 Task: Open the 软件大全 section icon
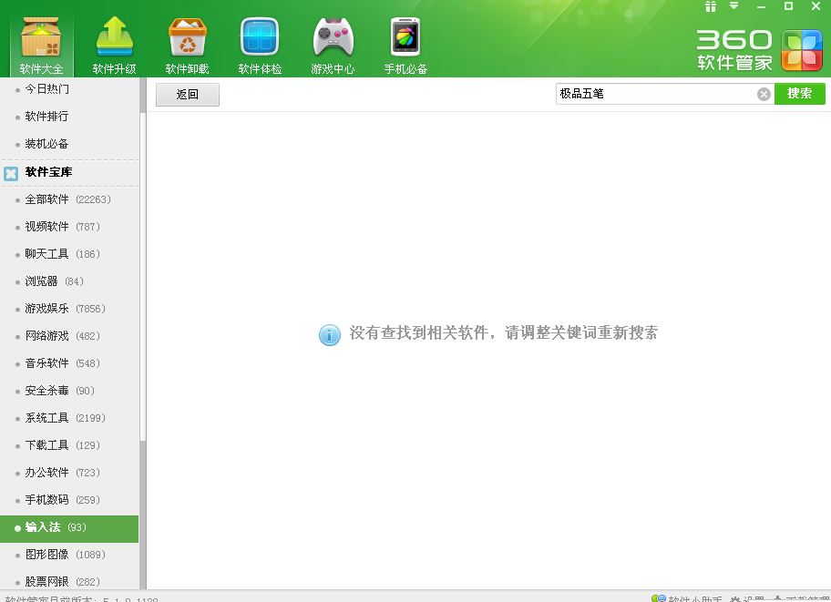tap(40, 41)
